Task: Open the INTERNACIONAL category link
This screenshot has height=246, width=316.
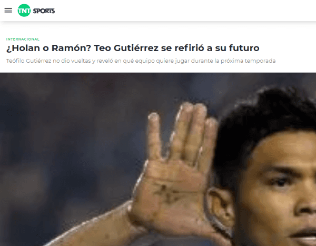Action: (x=23, y=39)
